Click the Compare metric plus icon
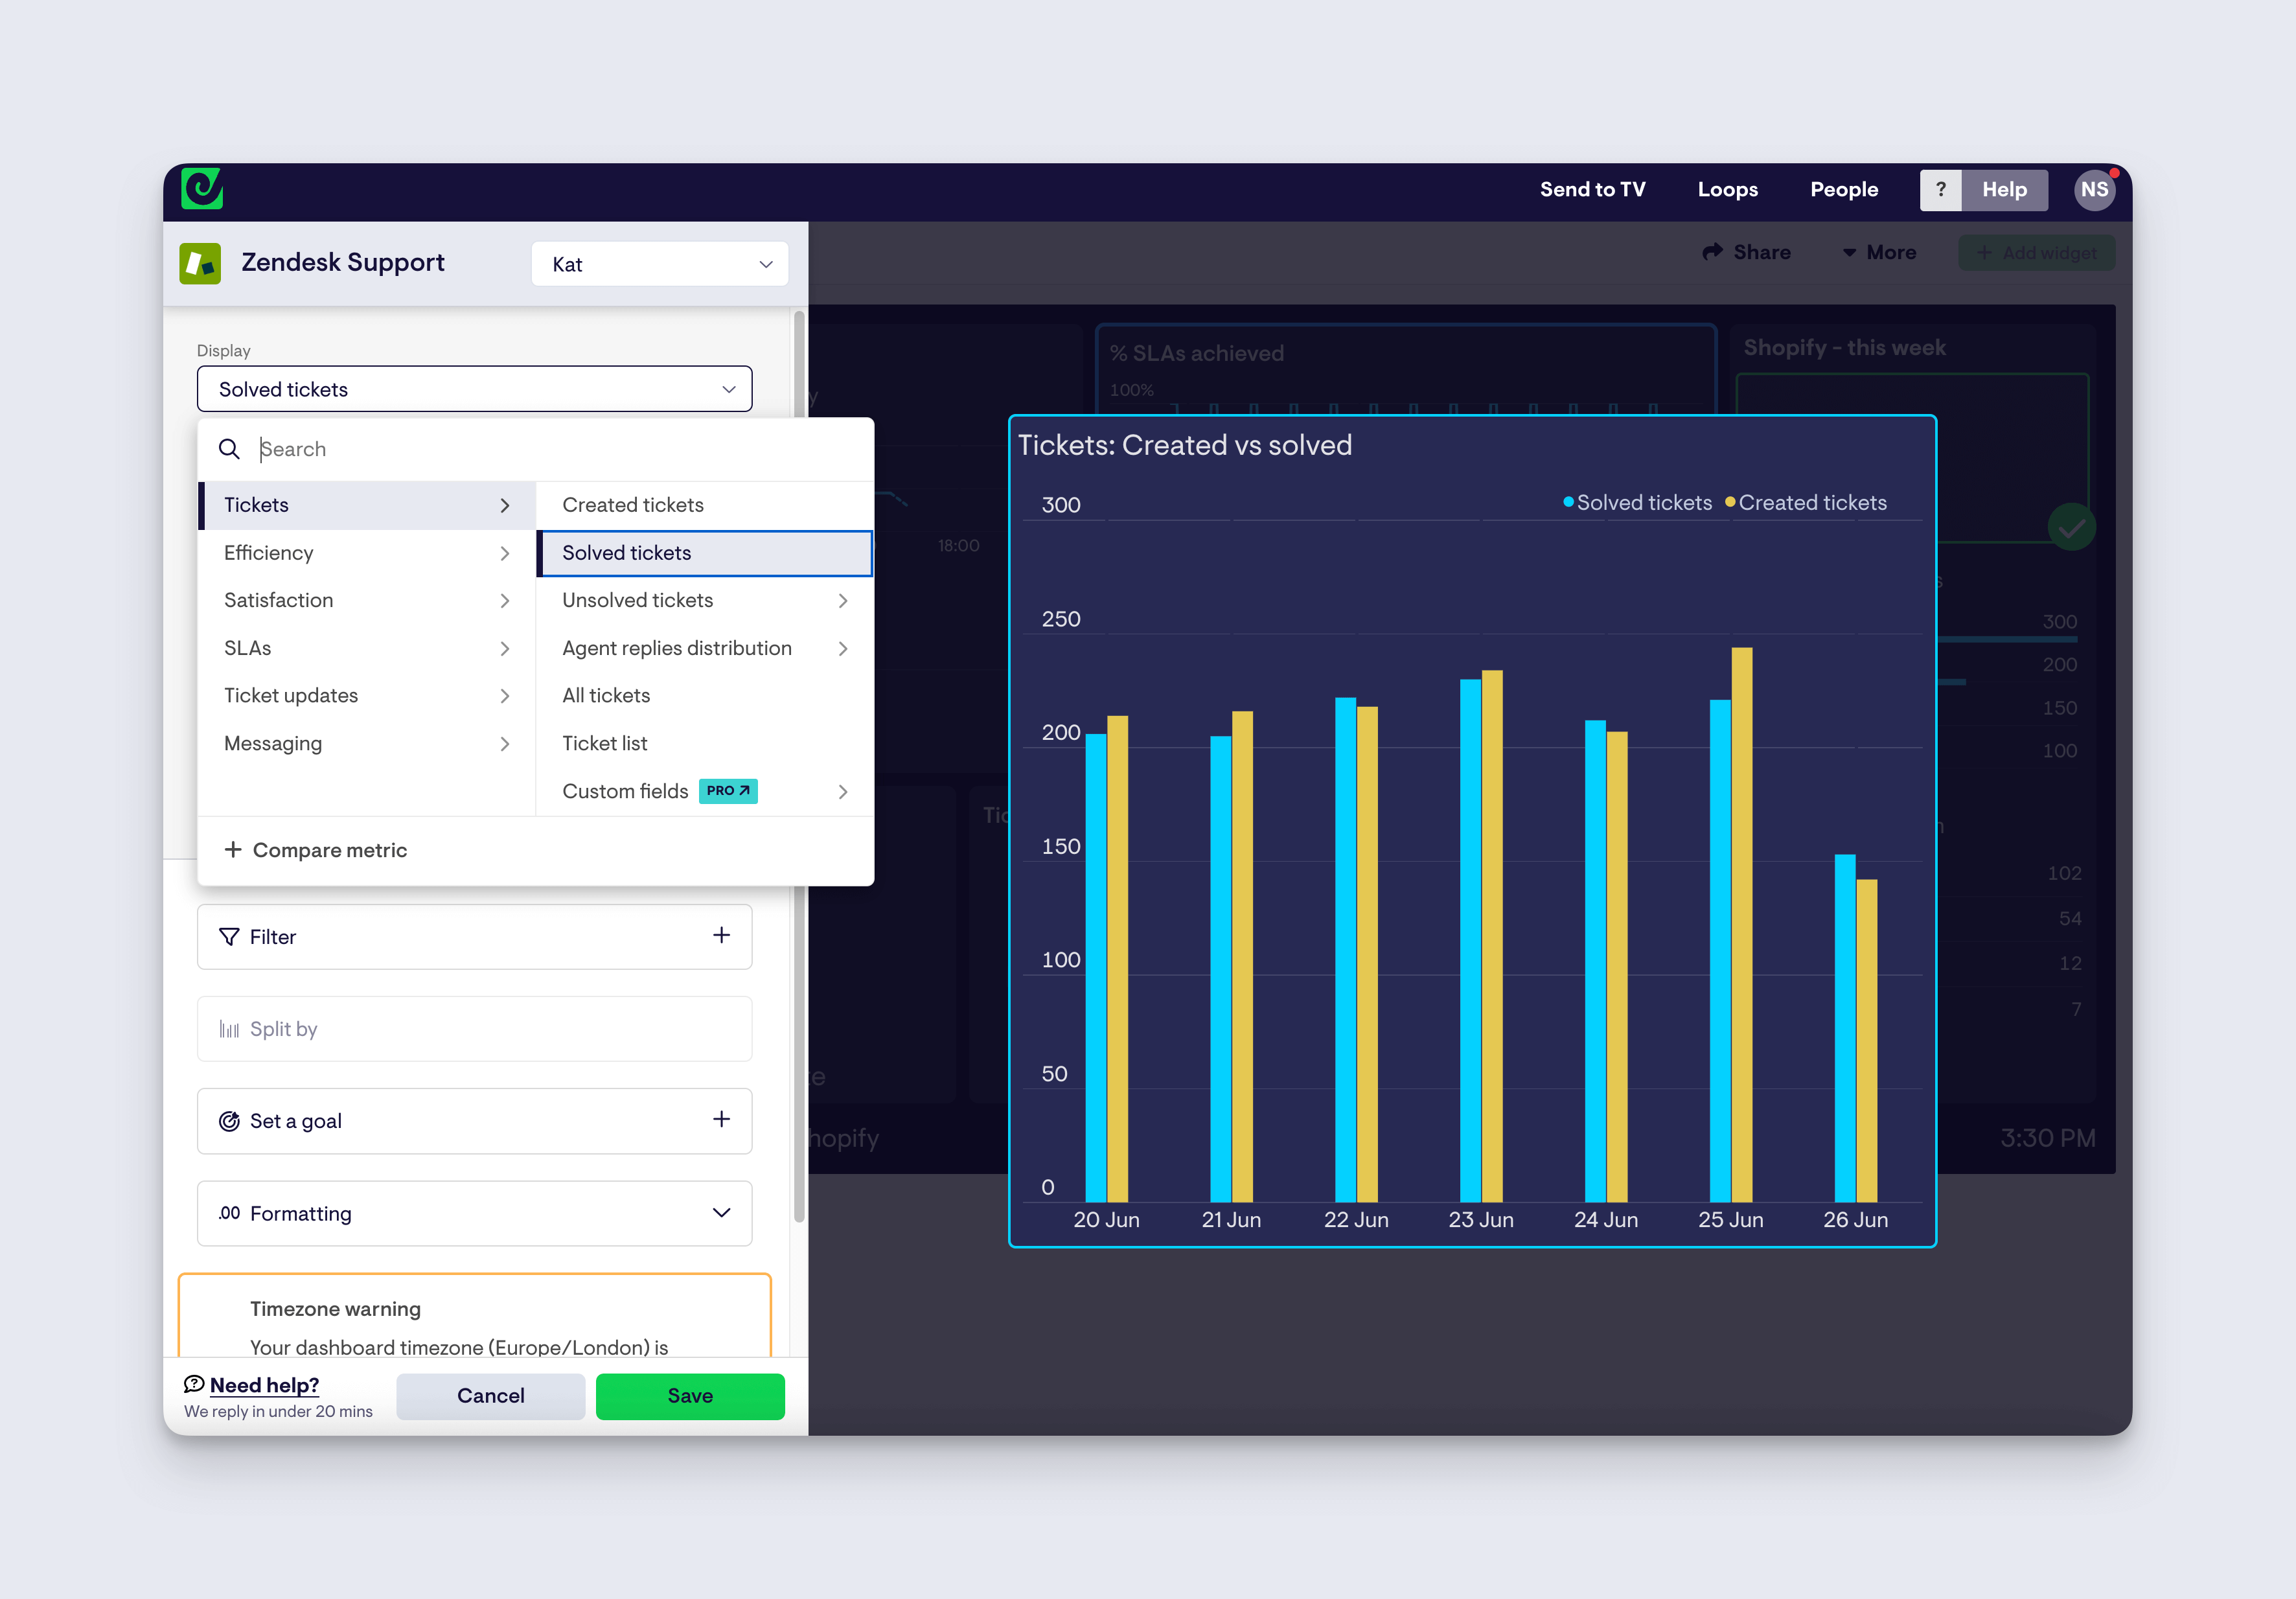Image resolution: width=2296 pixels, height=1599 pixels. click(x=233, y=849)
